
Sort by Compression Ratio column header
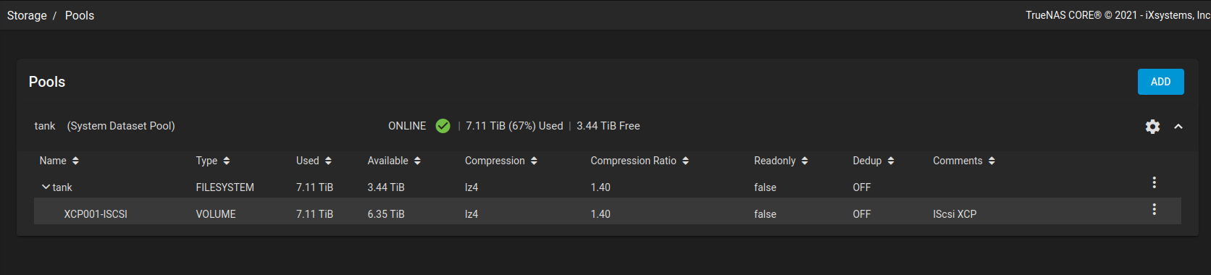tap(640, 161)
